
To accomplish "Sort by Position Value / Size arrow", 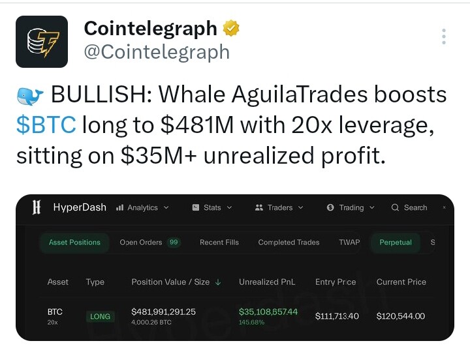I will click(x=218, y=282).
